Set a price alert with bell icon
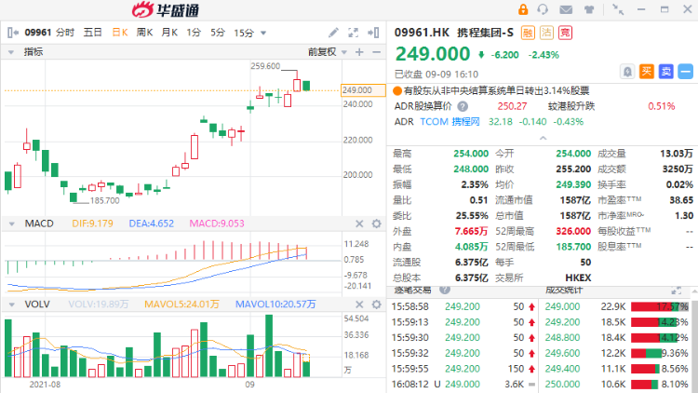Image resolution: width=698 pixels, height=393 pixels. 627,72
